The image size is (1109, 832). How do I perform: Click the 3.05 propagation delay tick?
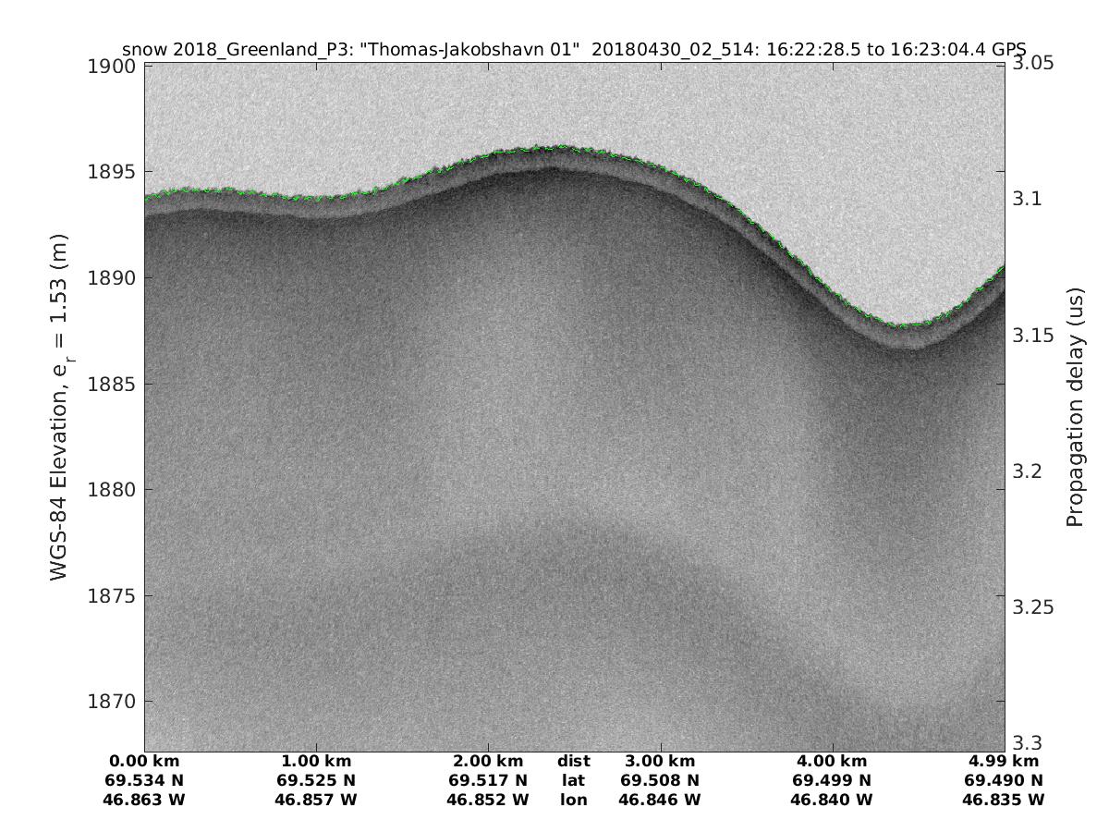[x=1034, y=63]
